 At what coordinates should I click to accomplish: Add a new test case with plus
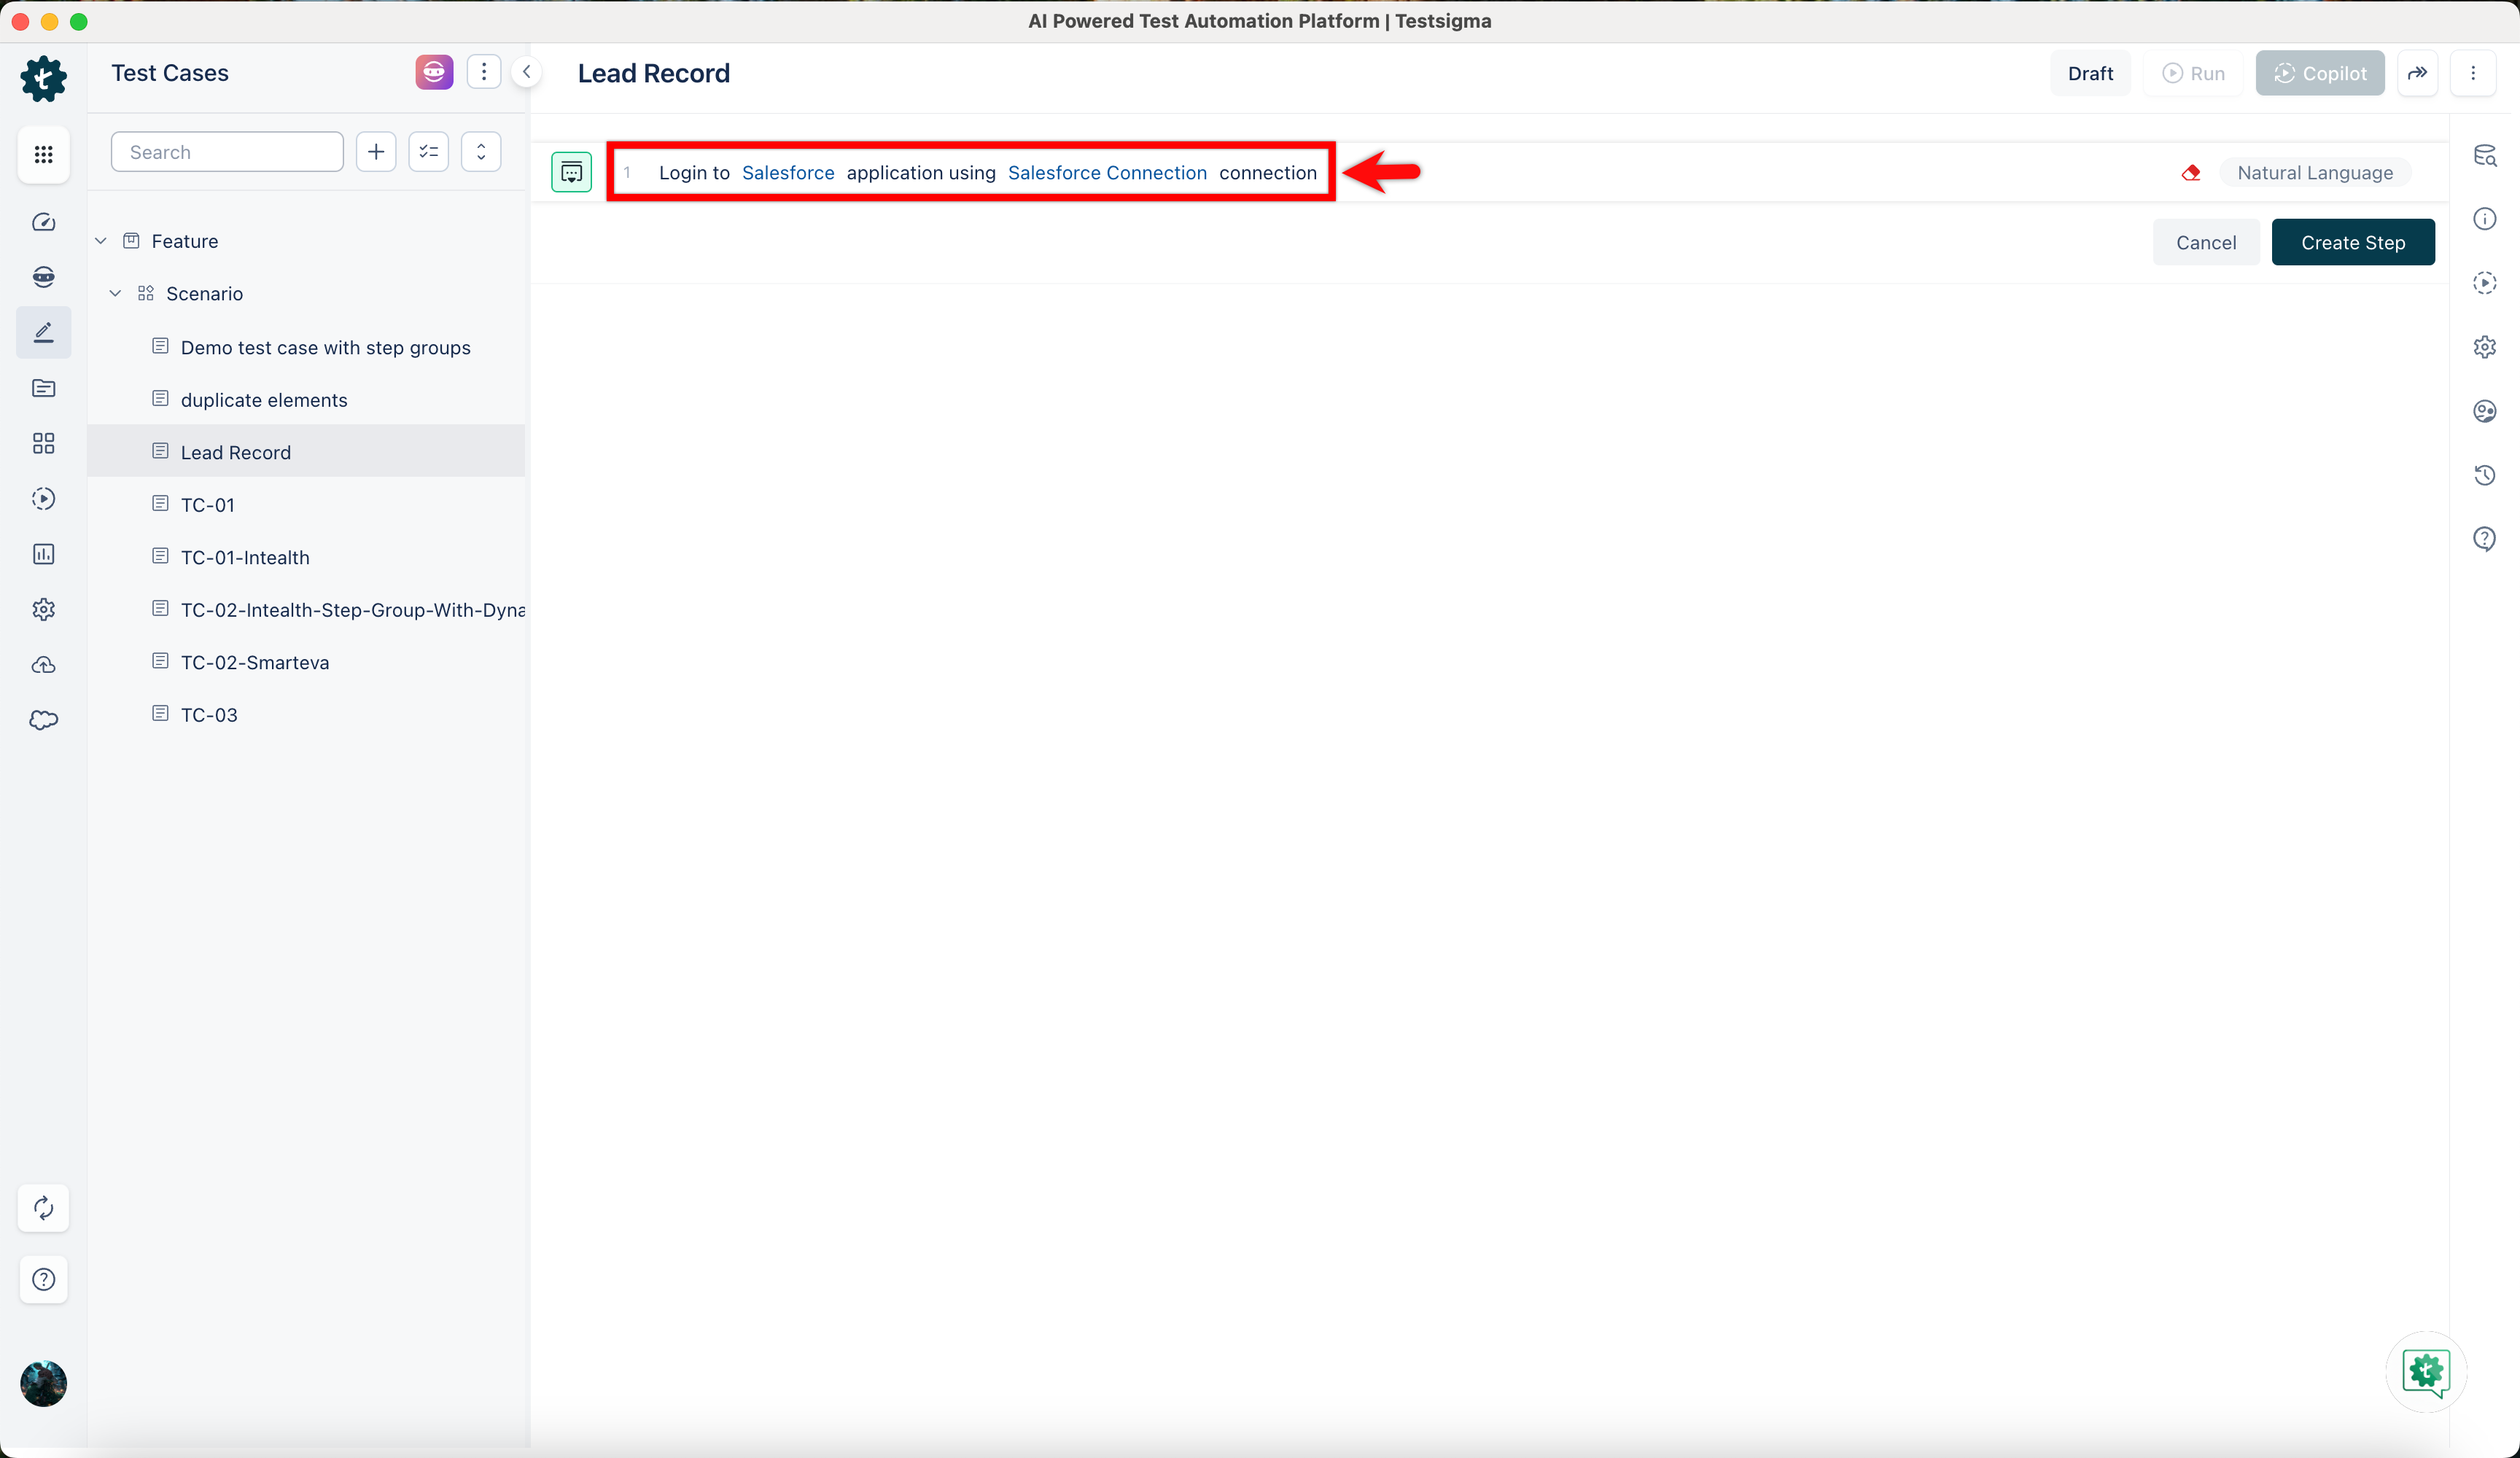pyautogui.click(x=376, y=152)
